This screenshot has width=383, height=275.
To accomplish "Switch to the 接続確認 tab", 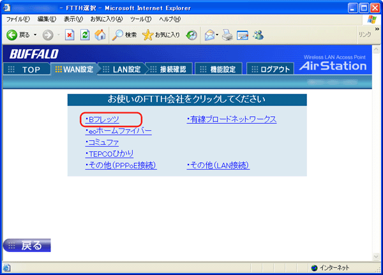I will [169, 70].
